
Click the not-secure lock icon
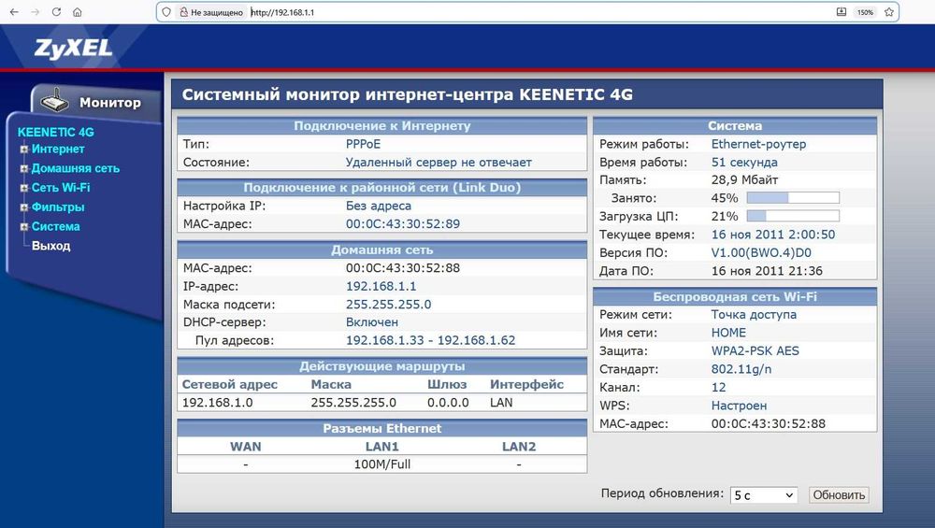[183, 12]
